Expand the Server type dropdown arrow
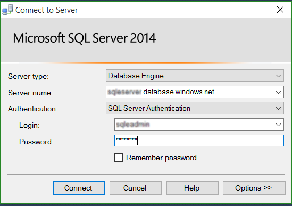 tap(278, 76)
